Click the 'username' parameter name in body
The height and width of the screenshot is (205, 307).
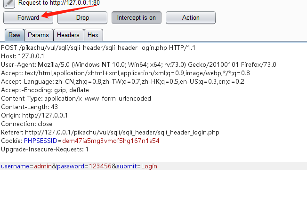point(15,166)
